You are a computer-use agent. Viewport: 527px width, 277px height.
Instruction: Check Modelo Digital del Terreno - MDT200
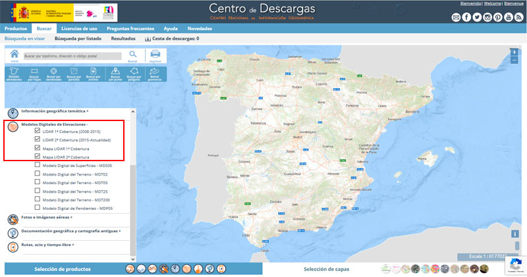pyautogui.click(x=38, y=199)
